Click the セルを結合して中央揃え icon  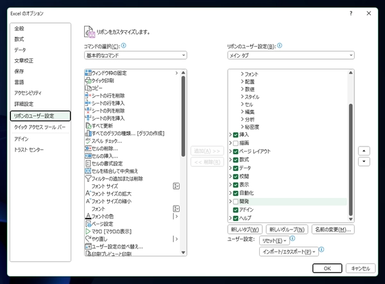coord(88,171)
